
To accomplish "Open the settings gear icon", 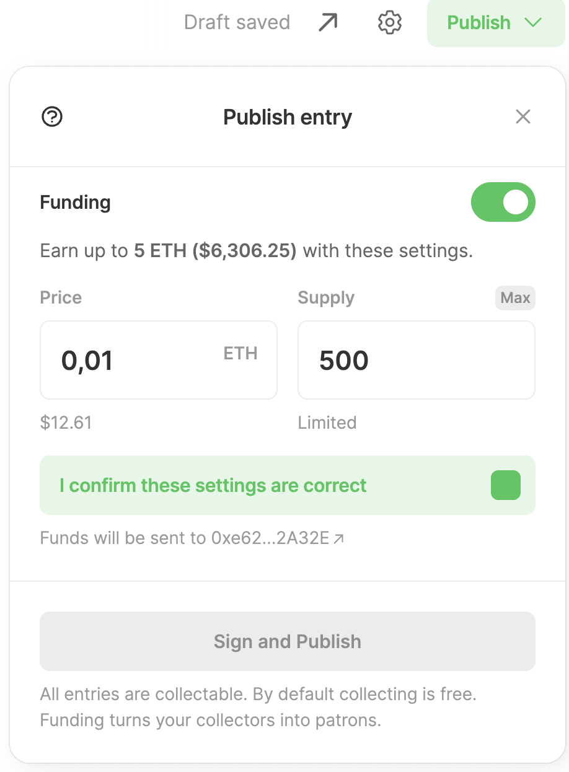I will (x=390, y=23).
